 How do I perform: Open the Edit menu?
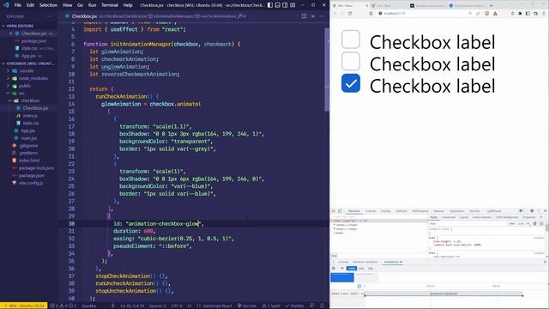(x=31, y=5)
